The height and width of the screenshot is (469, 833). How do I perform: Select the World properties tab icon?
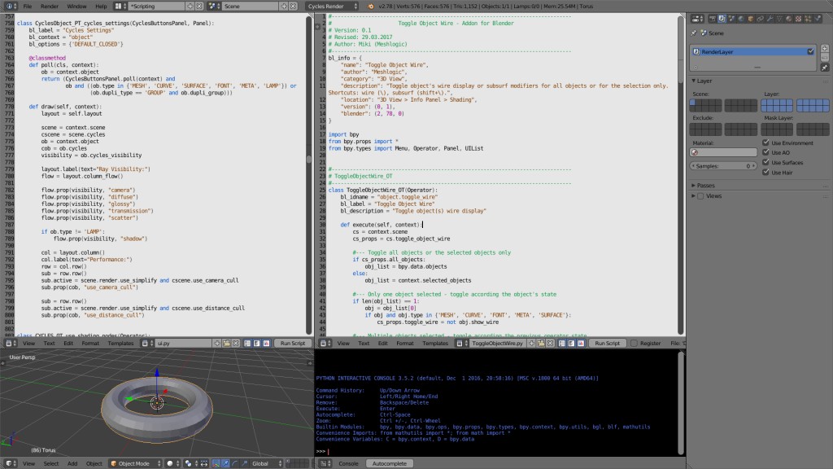740,18
